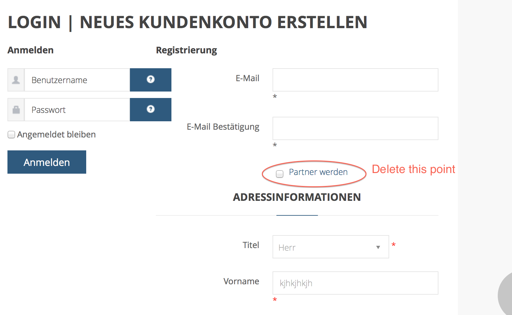The height and width of the screenshot is (315, 512).
Task: Click the user silhouette icon beside Benutzername
Action: [16, 80]
